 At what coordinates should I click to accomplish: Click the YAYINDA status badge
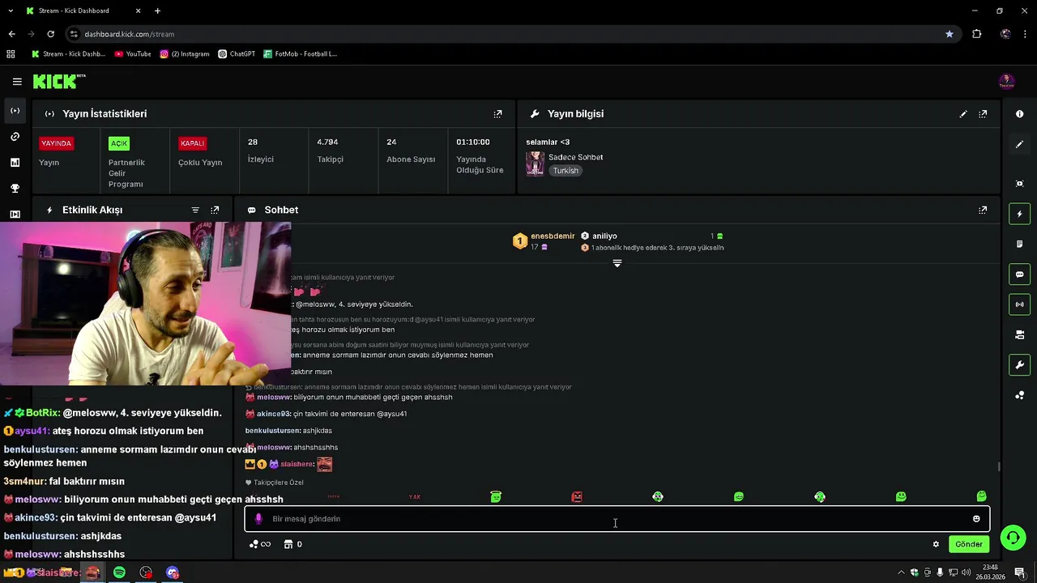coord(57,143)
